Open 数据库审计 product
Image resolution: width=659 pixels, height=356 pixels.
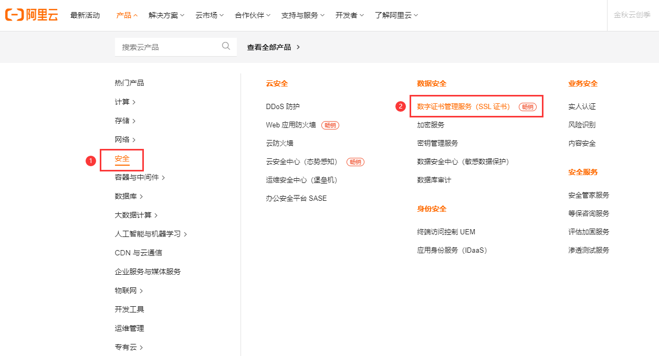pyautogui.click(x=434, y=180)
